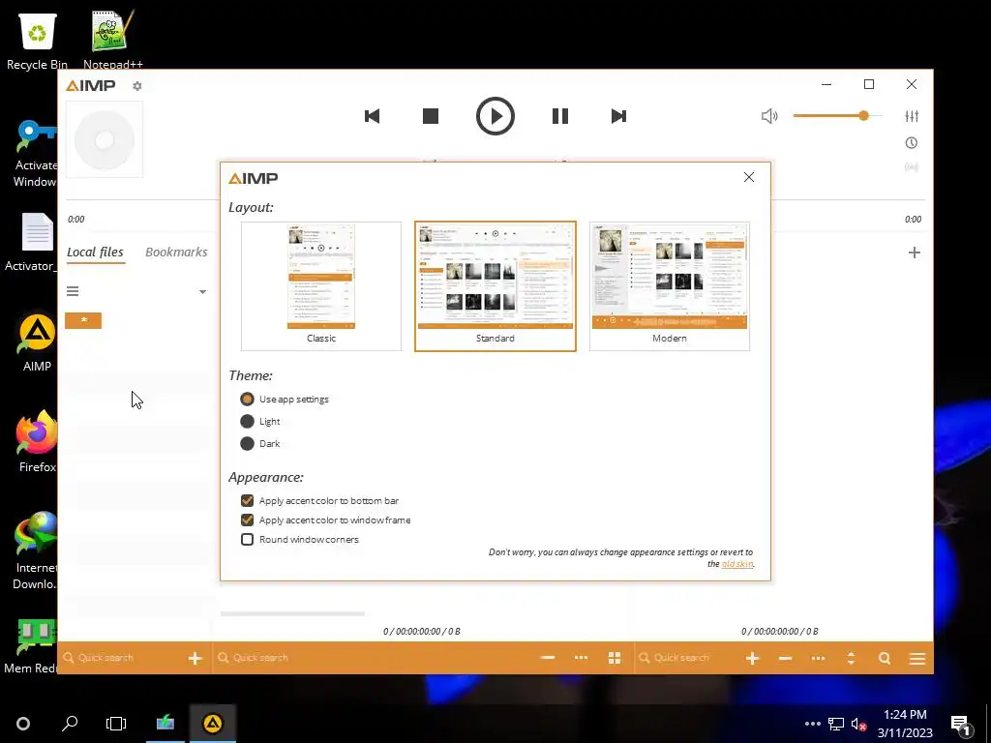Viewport: 991px width, 743px height.
Task: Skip to the next track
Action: 618,116
